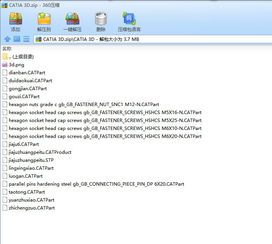Click file icon beside jiajuzhuangpeitu.STP

[x=5, y=160]
